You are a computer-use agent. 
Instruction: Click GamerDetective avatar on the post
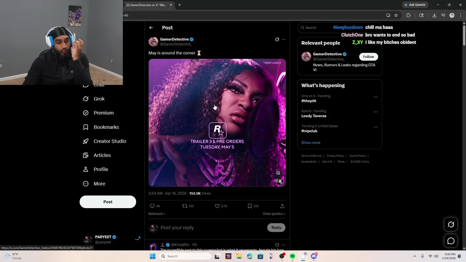coord(153,41)
